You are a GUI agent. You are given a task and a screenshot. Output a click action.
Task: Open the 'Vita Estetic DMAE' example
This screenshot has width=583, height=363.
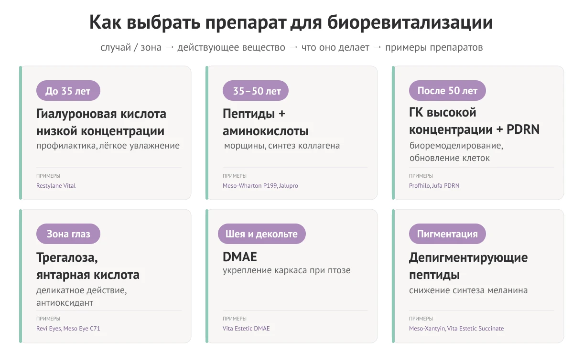click(246, 329)
